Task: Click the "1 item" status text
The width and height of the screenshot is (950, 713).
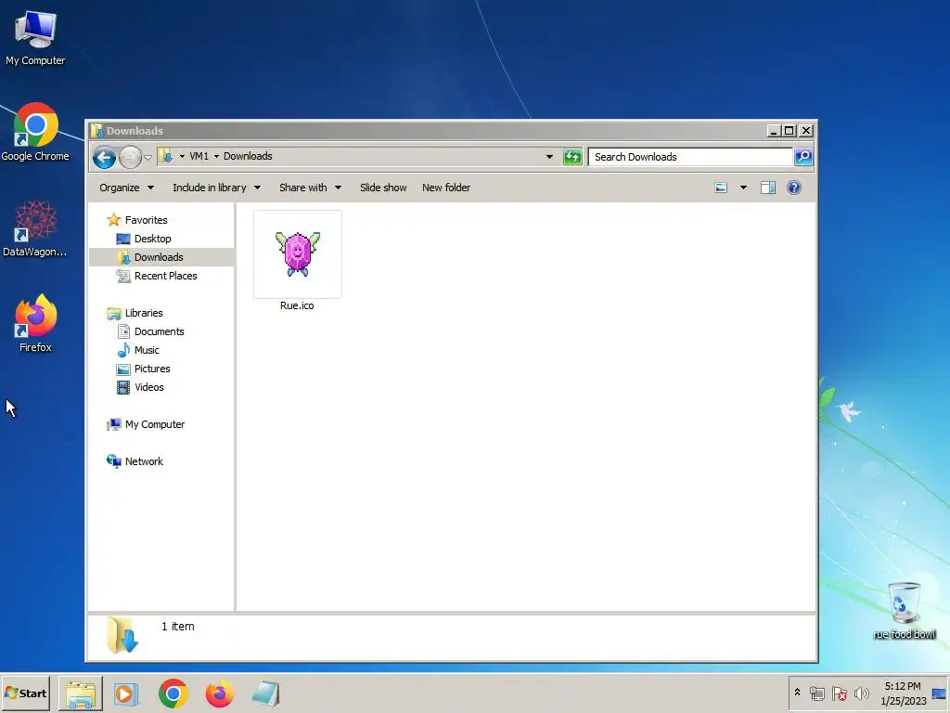Action: [x=177, y=627]
